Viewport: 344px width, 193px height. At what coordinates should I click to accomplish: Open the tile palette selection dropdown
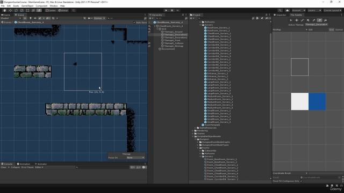point(290,29)
